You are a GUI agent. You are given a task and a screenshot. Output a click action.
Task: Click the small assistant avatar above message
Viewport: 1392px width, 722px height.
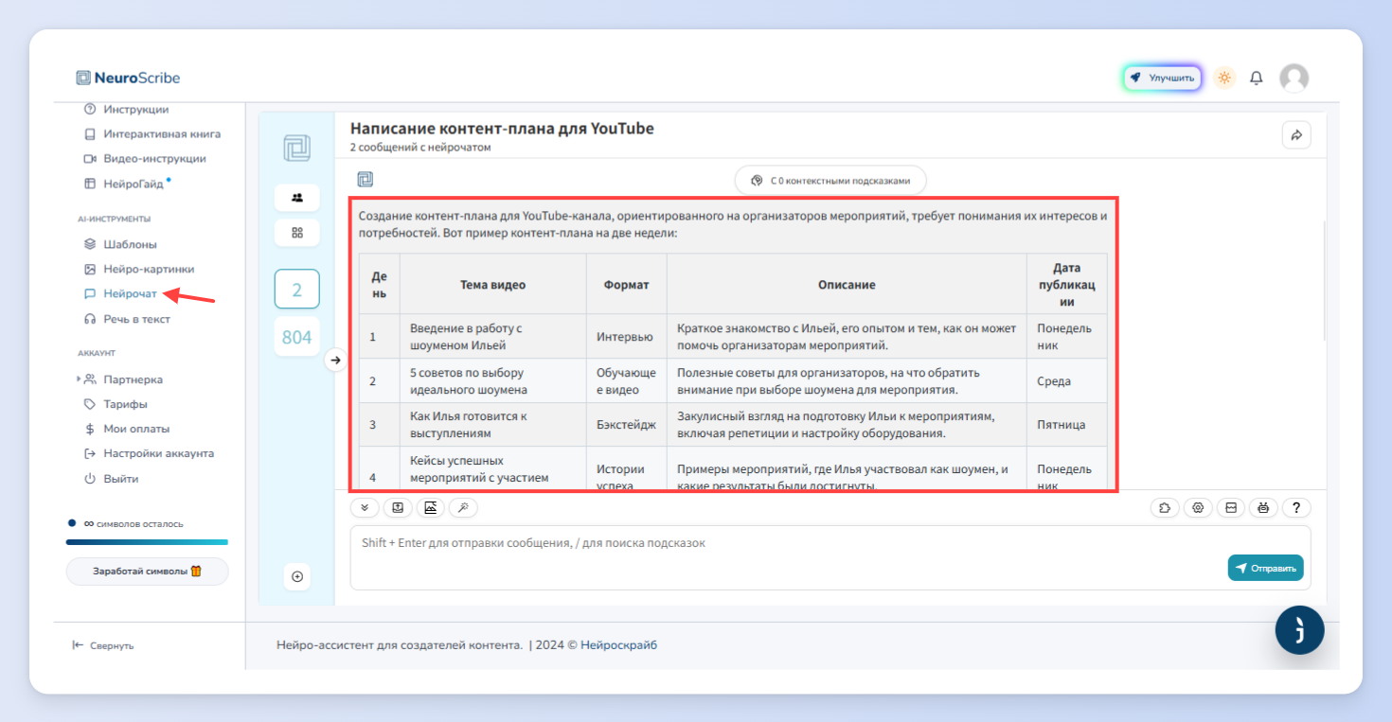366,180
